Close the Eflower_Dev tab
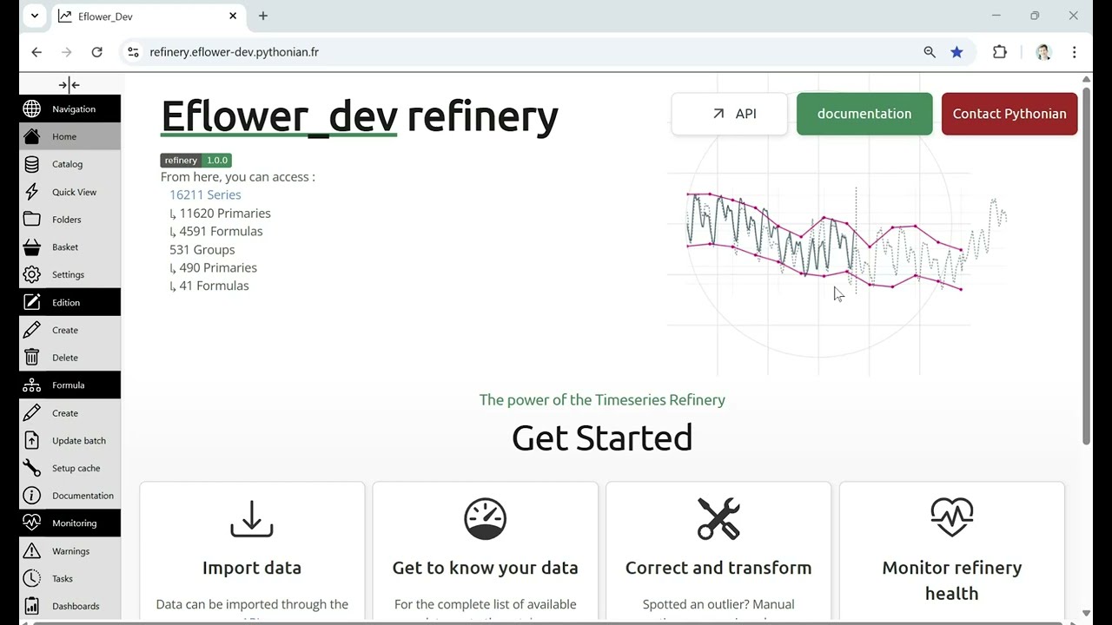1112x625 pixels. [233, 16]
